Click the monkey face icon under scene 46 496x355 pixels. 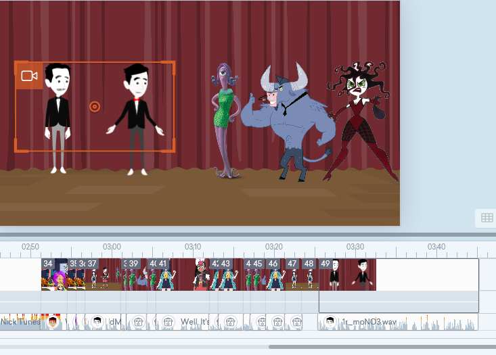pyautogui.click(x=277, y=322)
